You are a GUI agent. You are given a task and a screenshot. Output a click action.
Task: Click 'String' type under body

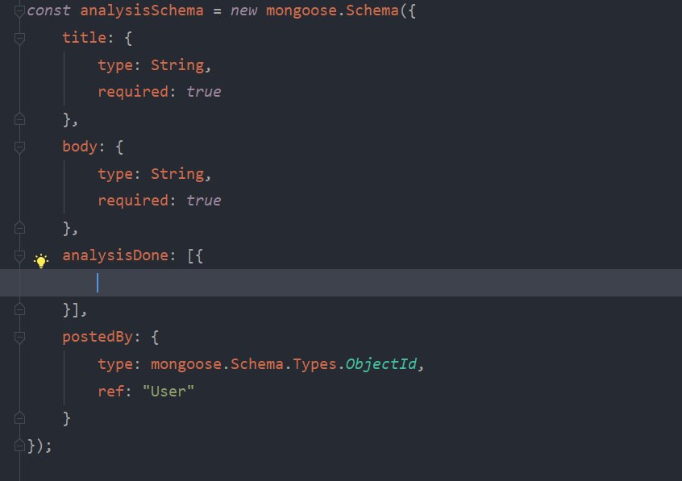(177, 174)
